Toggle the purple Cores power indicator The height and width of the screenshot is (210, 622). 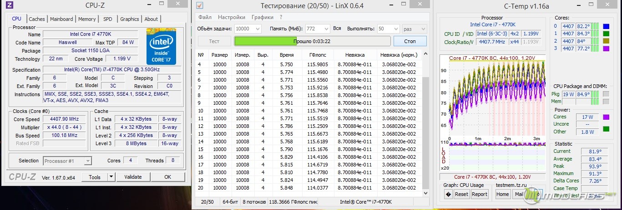coord(606,117)
